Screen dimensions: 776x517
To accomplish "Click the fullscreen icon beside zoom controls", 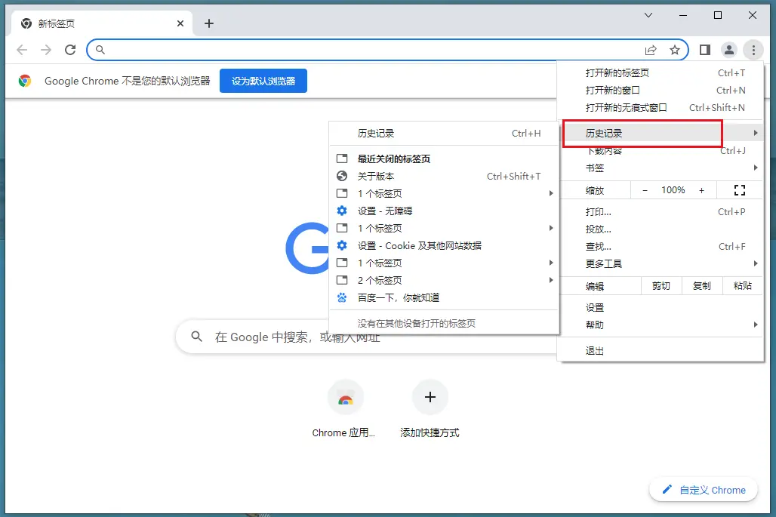I will pos(739,190).
